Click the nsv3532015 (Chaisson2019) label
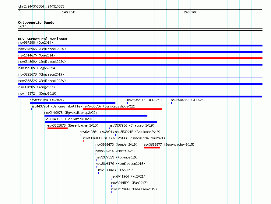This screenshot has width=271, height=204. (x=138, y=132)
